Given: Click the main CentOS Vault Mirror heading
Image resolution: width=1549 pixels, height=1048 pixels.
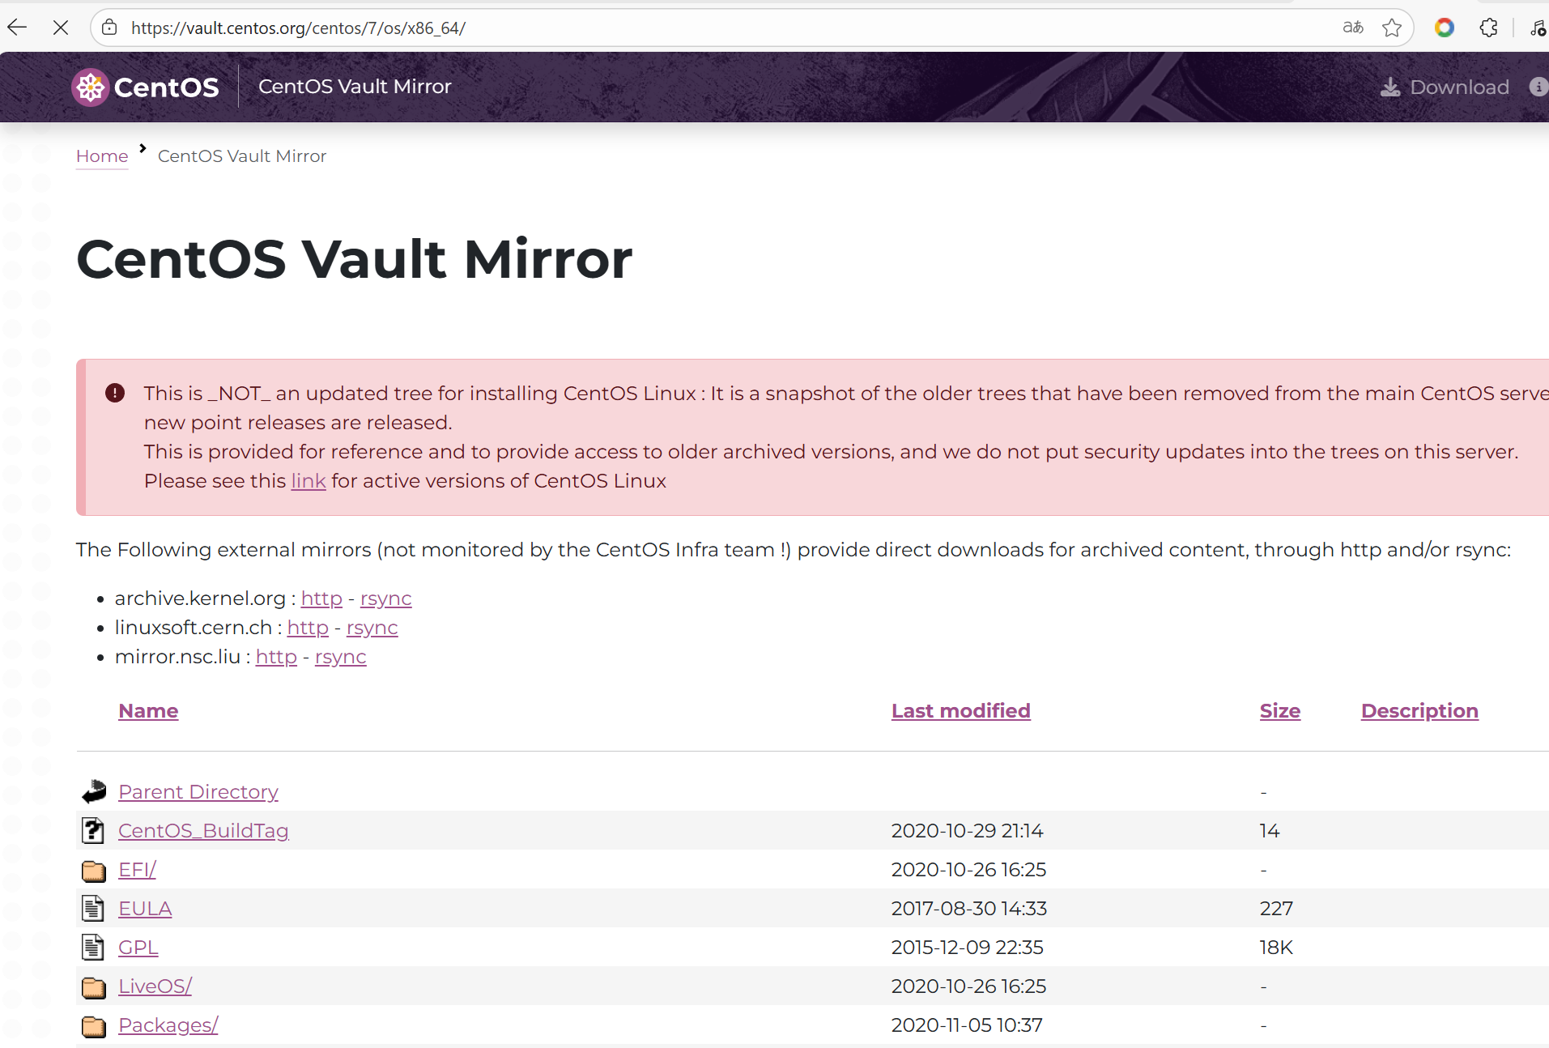Looking at the screenshot, I should pos(355,258).
